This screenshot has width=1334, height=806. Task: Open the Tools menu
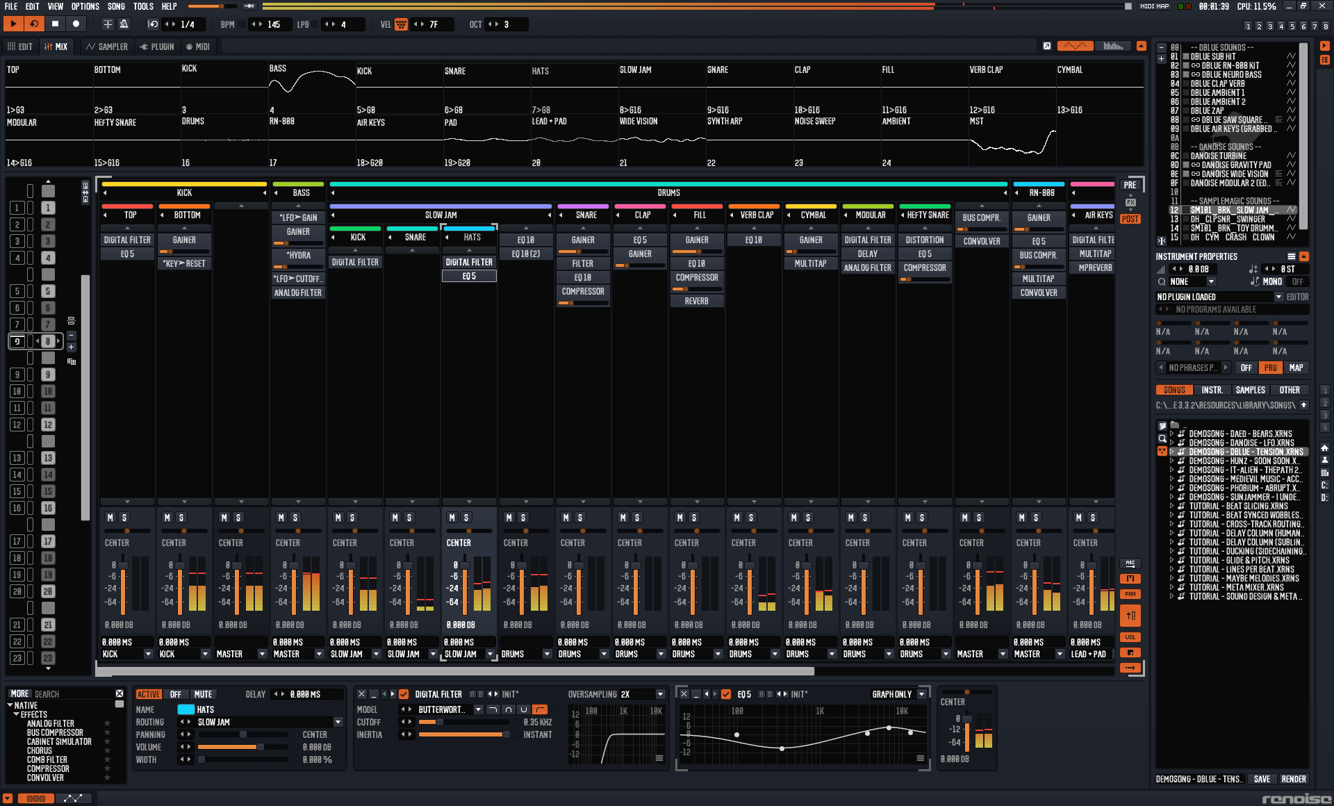pos(143,6)
